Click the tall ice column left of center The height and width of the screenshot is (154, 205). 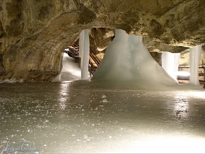85,54
